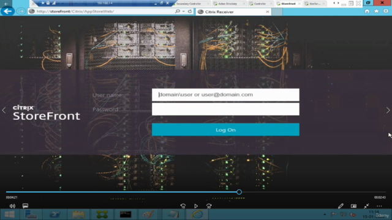Open the Command Prompt taskbar icon
The image size is (392, 220).
click(x=126, y=215)
